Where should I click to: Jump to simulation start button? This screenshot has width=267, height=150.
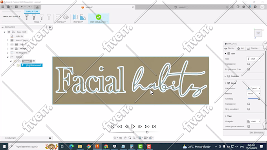[112, 127]
